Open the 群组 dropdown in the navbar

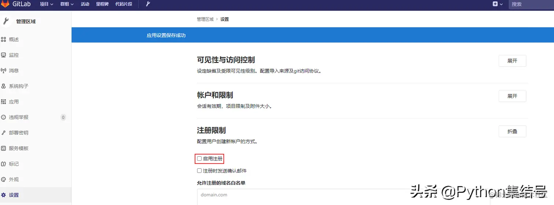pos(67,4)
